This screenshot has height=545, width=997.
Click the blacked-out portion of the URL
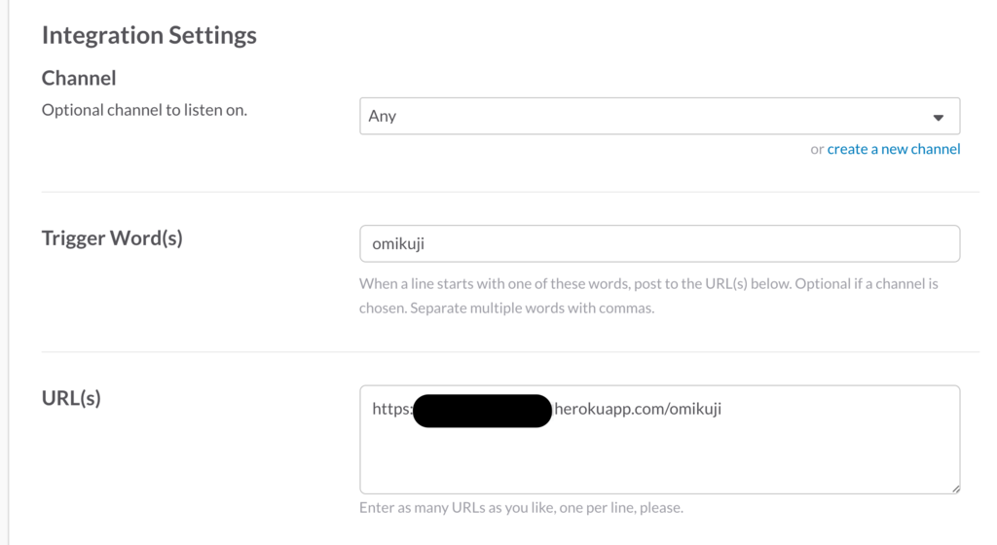(482, 410)
